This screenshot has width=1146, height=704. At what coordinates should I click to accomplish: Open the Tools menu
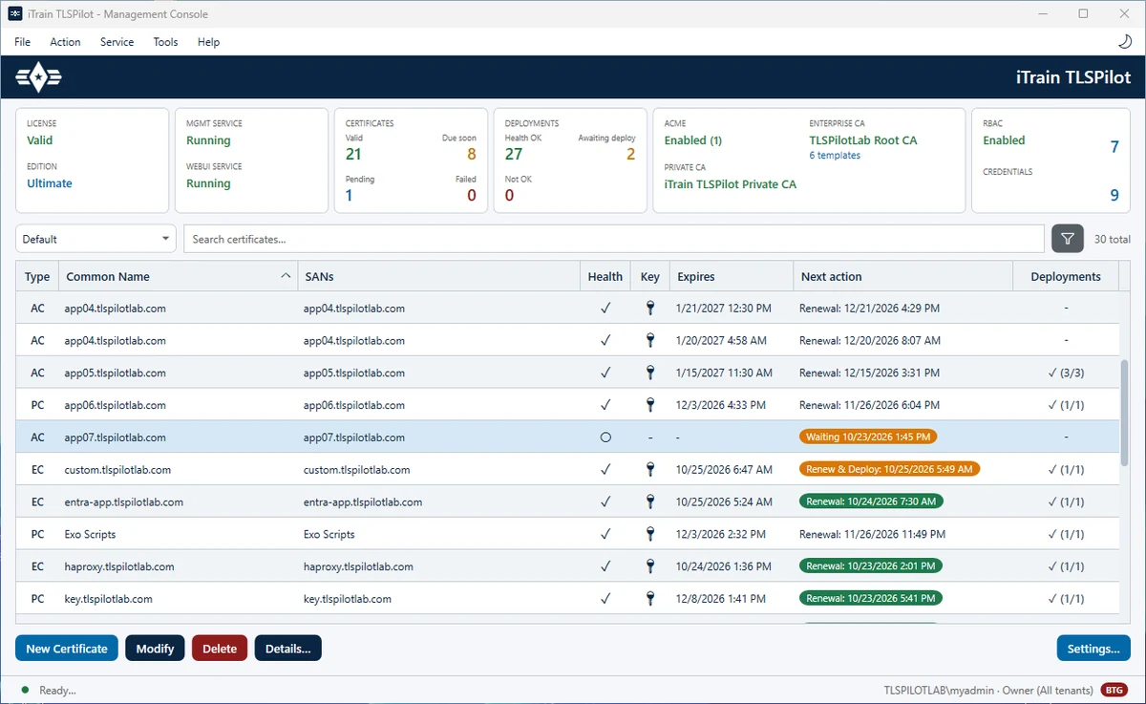coord(165,42)
